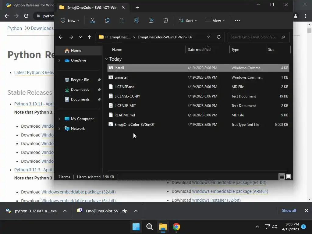Image resolution: width=312 pixels, height=234 pixels.
Task: Select the LICENSE.md file
Action: 198,87
